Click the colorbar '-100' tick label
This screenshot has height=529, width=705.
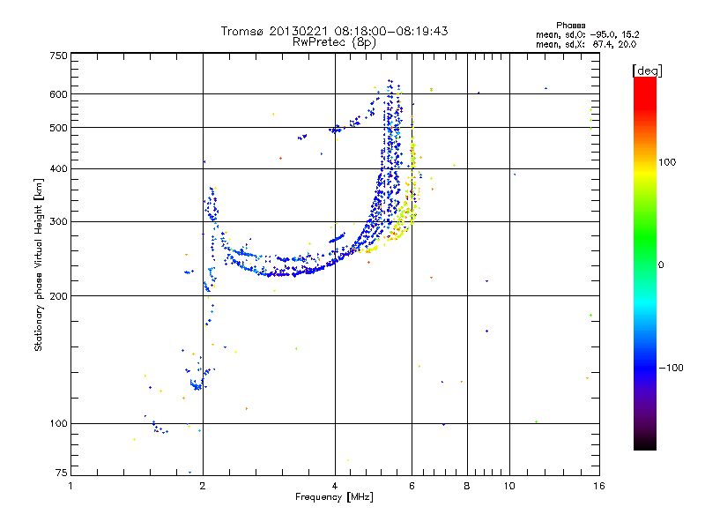[671, 368]
